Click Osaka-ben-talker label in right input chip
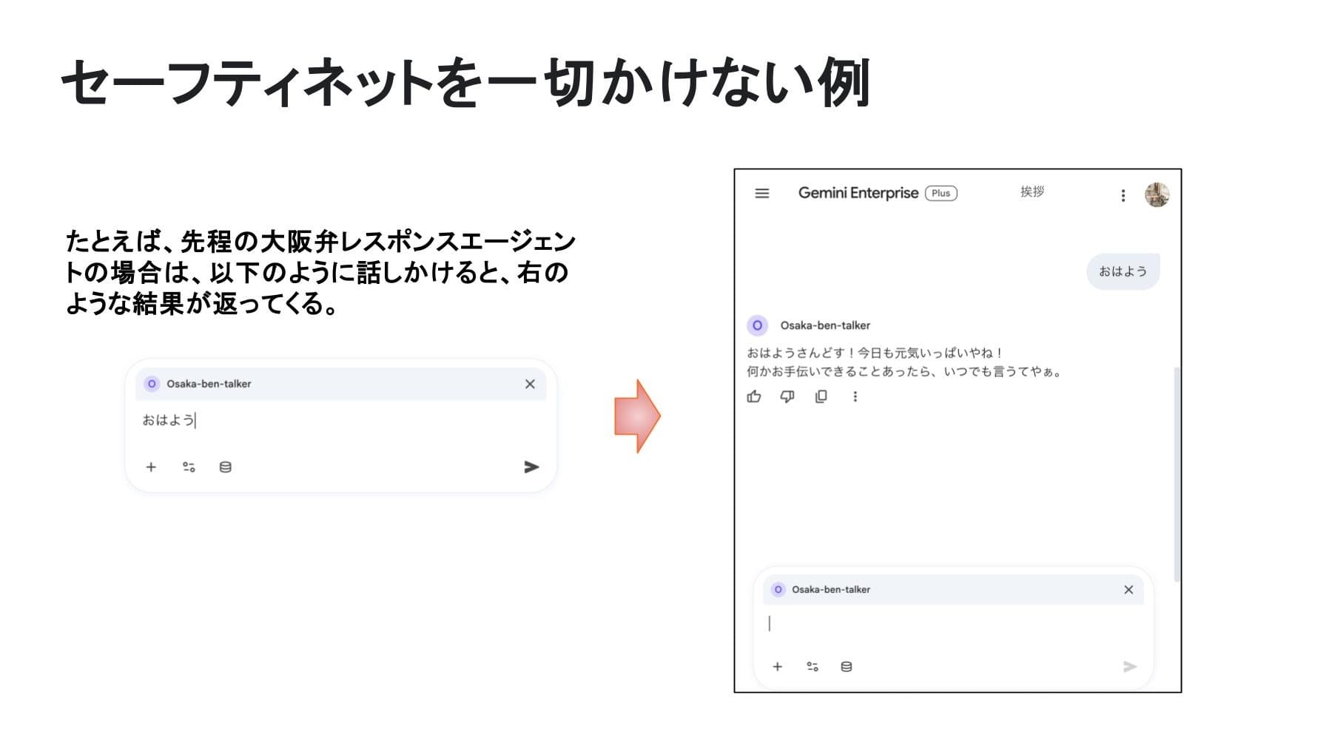Image resolution: width=1332 pixels, height=749 pixels. pos(831,589)
